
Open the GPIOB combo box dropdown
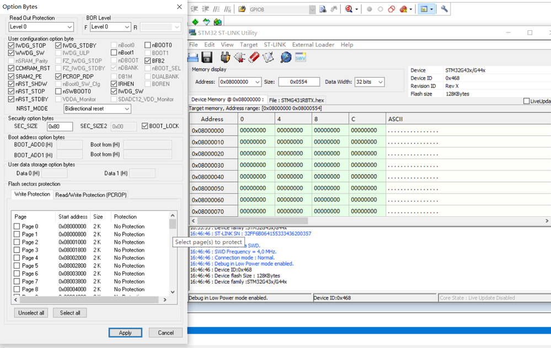coord(312,9)
